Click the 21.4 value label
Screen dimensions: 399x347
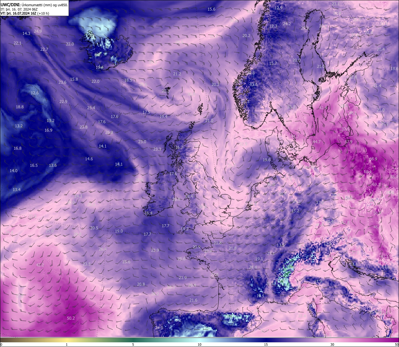(377, 86)
